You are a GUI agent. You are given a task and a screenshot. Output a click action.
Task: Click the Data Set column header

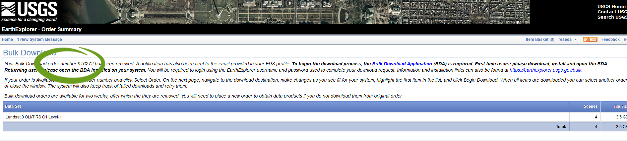click(13, 106)
